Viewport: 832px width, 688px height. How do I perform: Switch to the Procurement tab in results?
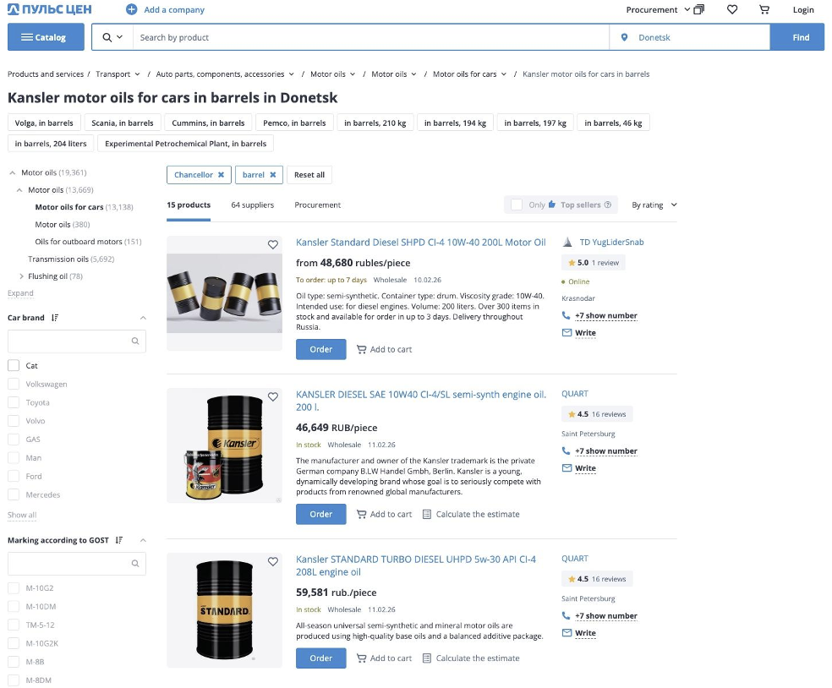pos(318,205)
